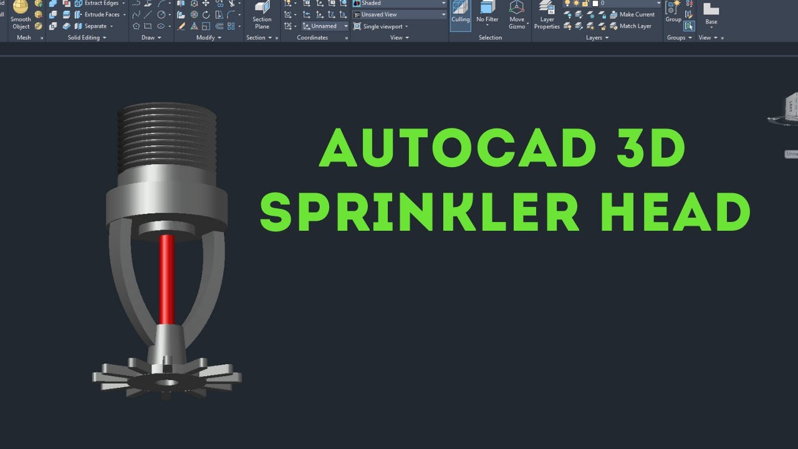Select the Fillet tool in Modify panel
Screen dimensions: 798x449
pos(231,14)
